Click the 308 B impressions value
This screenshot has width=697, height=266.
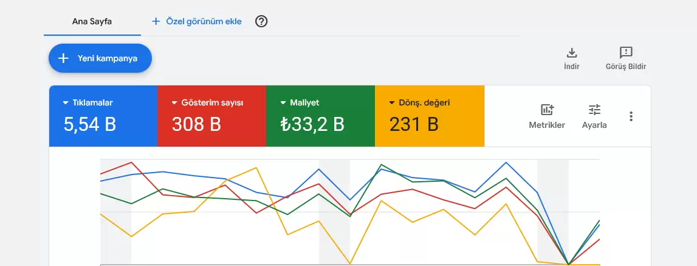pyautogui.click(x=196, y=125)
